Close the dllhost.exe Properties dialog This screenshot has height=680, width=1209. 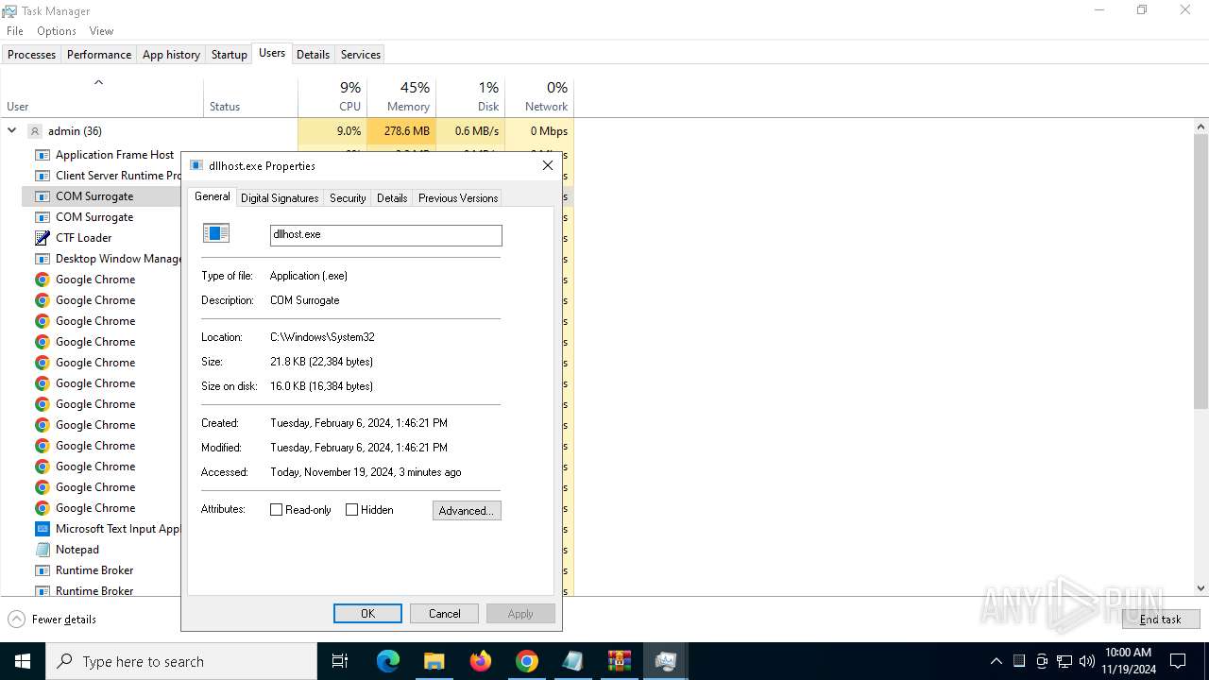click(547, 165)
